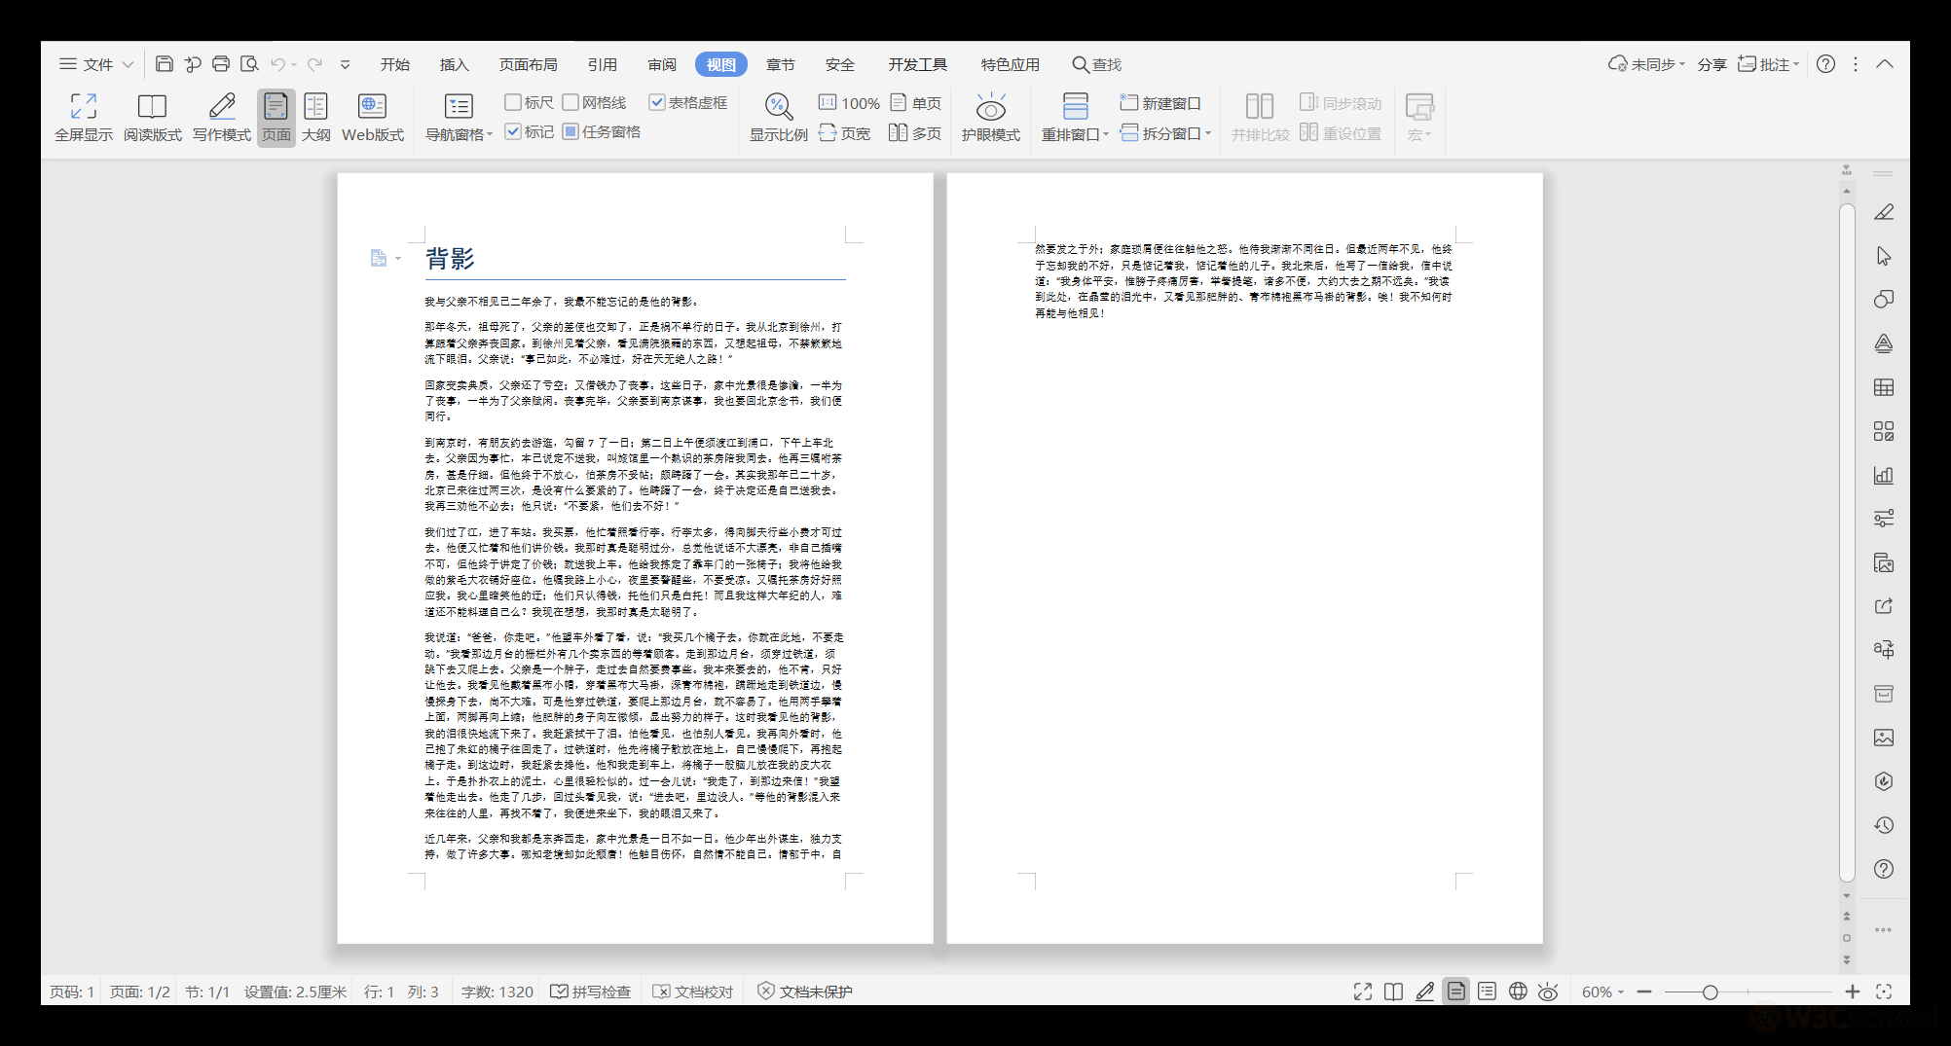Click the help icon in right sidebar
Viewport: 1951px width, 1046px height.
(1884, 869)
